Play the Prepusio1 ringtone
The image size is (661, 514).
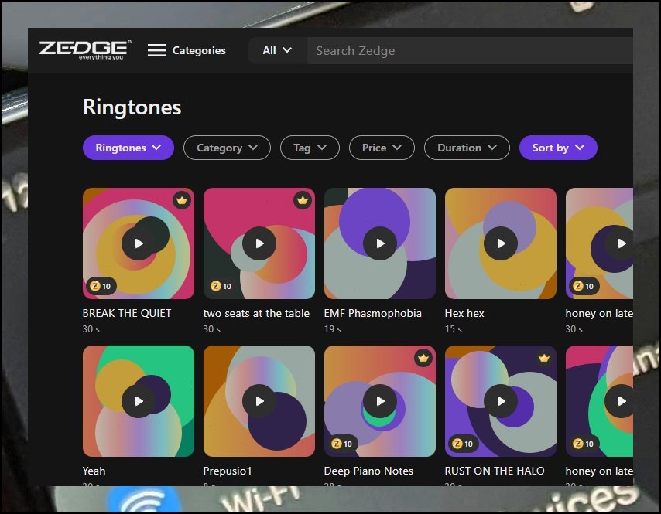[x=259, y=401]
